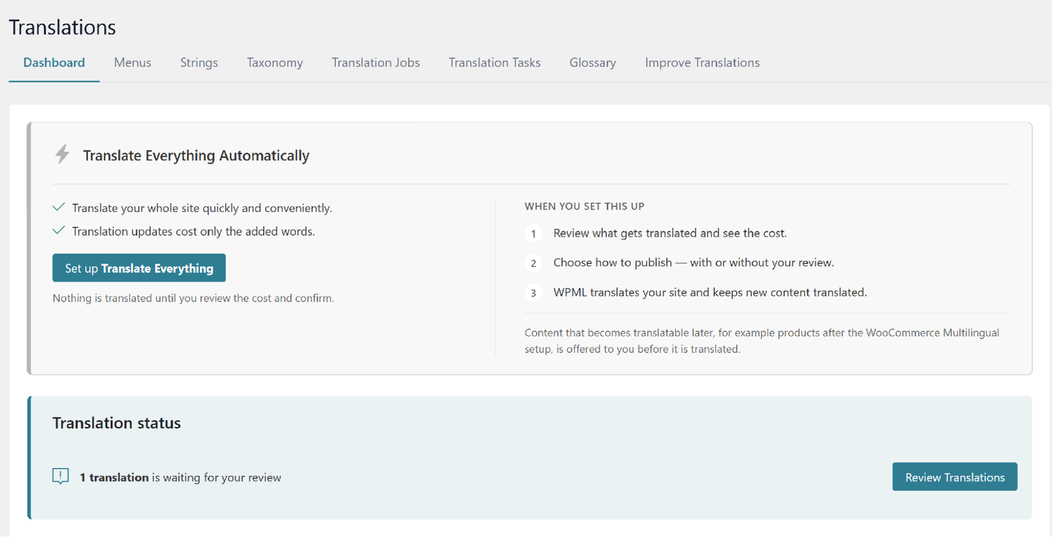Click checkmark beside 'Translation updates cost'
Viewport: 1052px width, 537px height.
point(59,231)
